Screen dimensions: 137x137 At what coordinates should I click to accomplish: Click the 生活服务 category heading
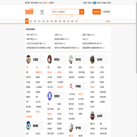[x=35, y=59]
